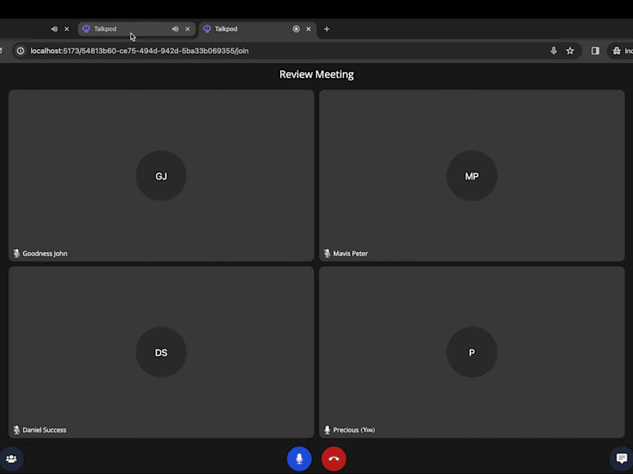
Task: Select the P avatar circle
Action: click(472, 352)
